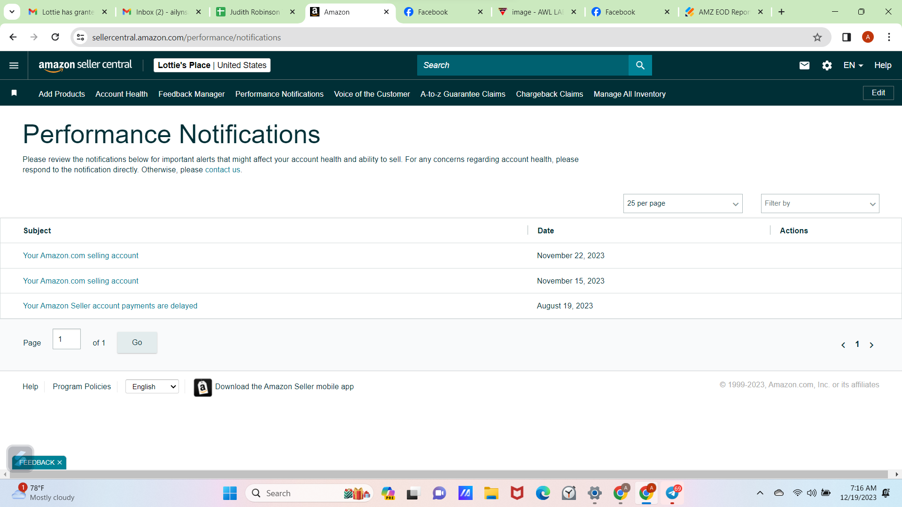Show hidden system tray icons
The height and width of the screenshot is (507, 902).
click(x=760, y=493)
